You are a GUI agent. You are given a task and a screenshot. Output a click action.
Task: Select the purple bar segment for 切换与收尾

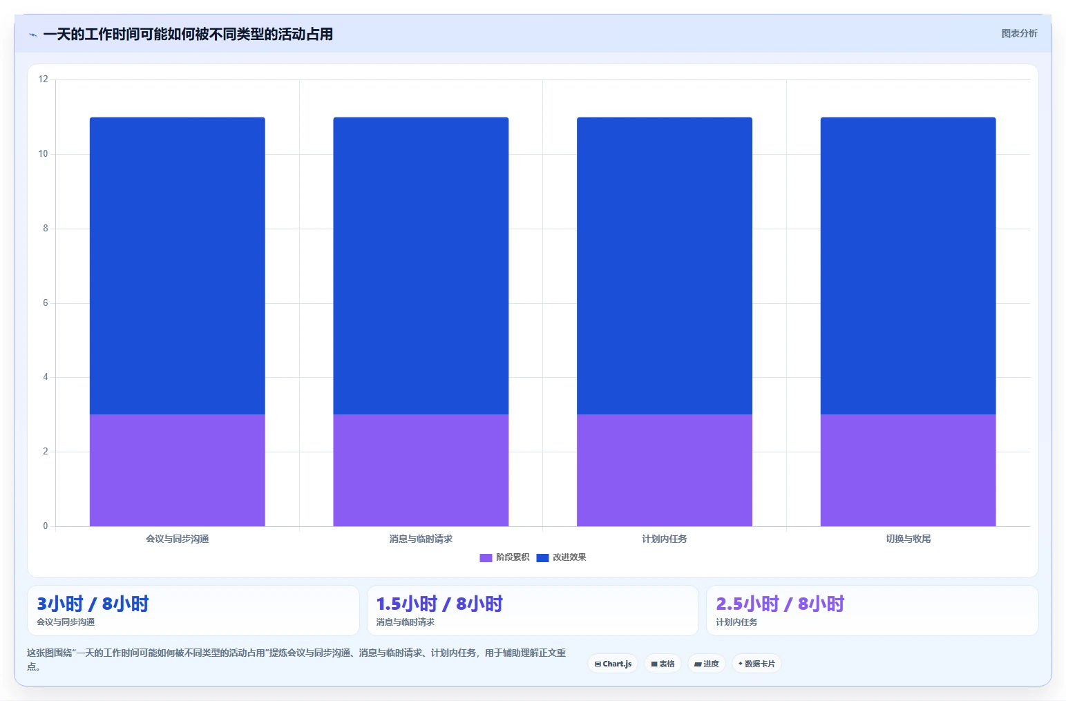[908, 470]
